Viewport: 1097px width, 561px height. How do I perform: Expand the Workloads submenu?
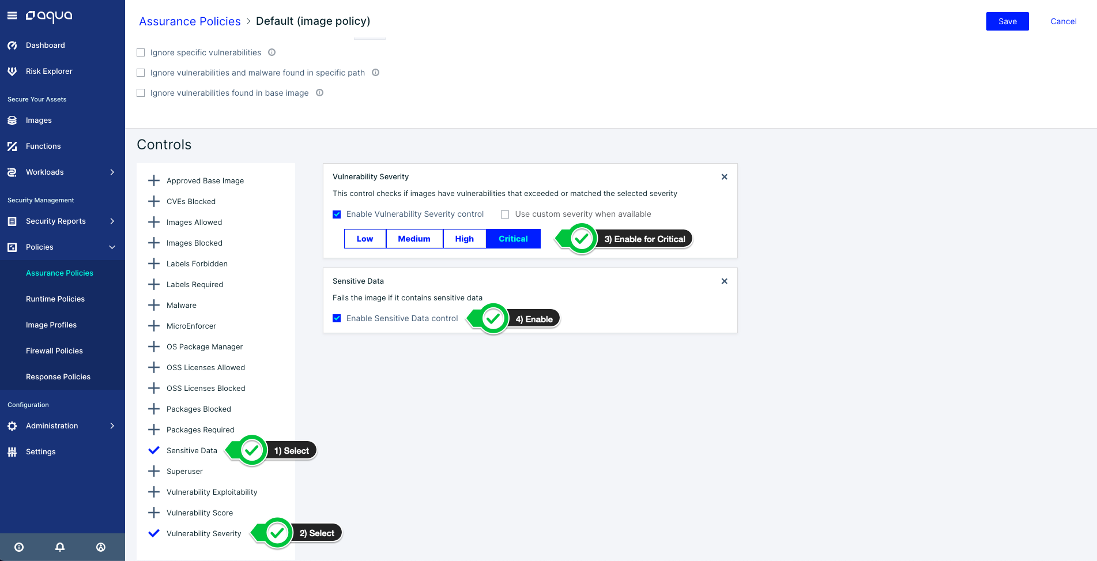(112, 172)
